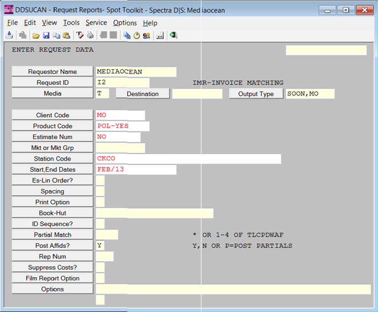The image size is (378, 312).
Task: Click the stopwatch timer toolbar icon
Action: [137, 35]
